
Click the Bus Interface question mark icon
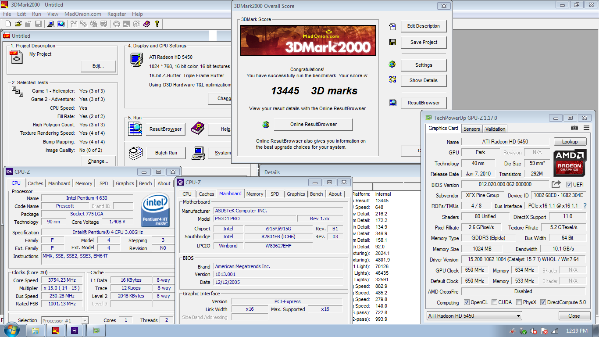pyautogui.click(x=585, y=206)
